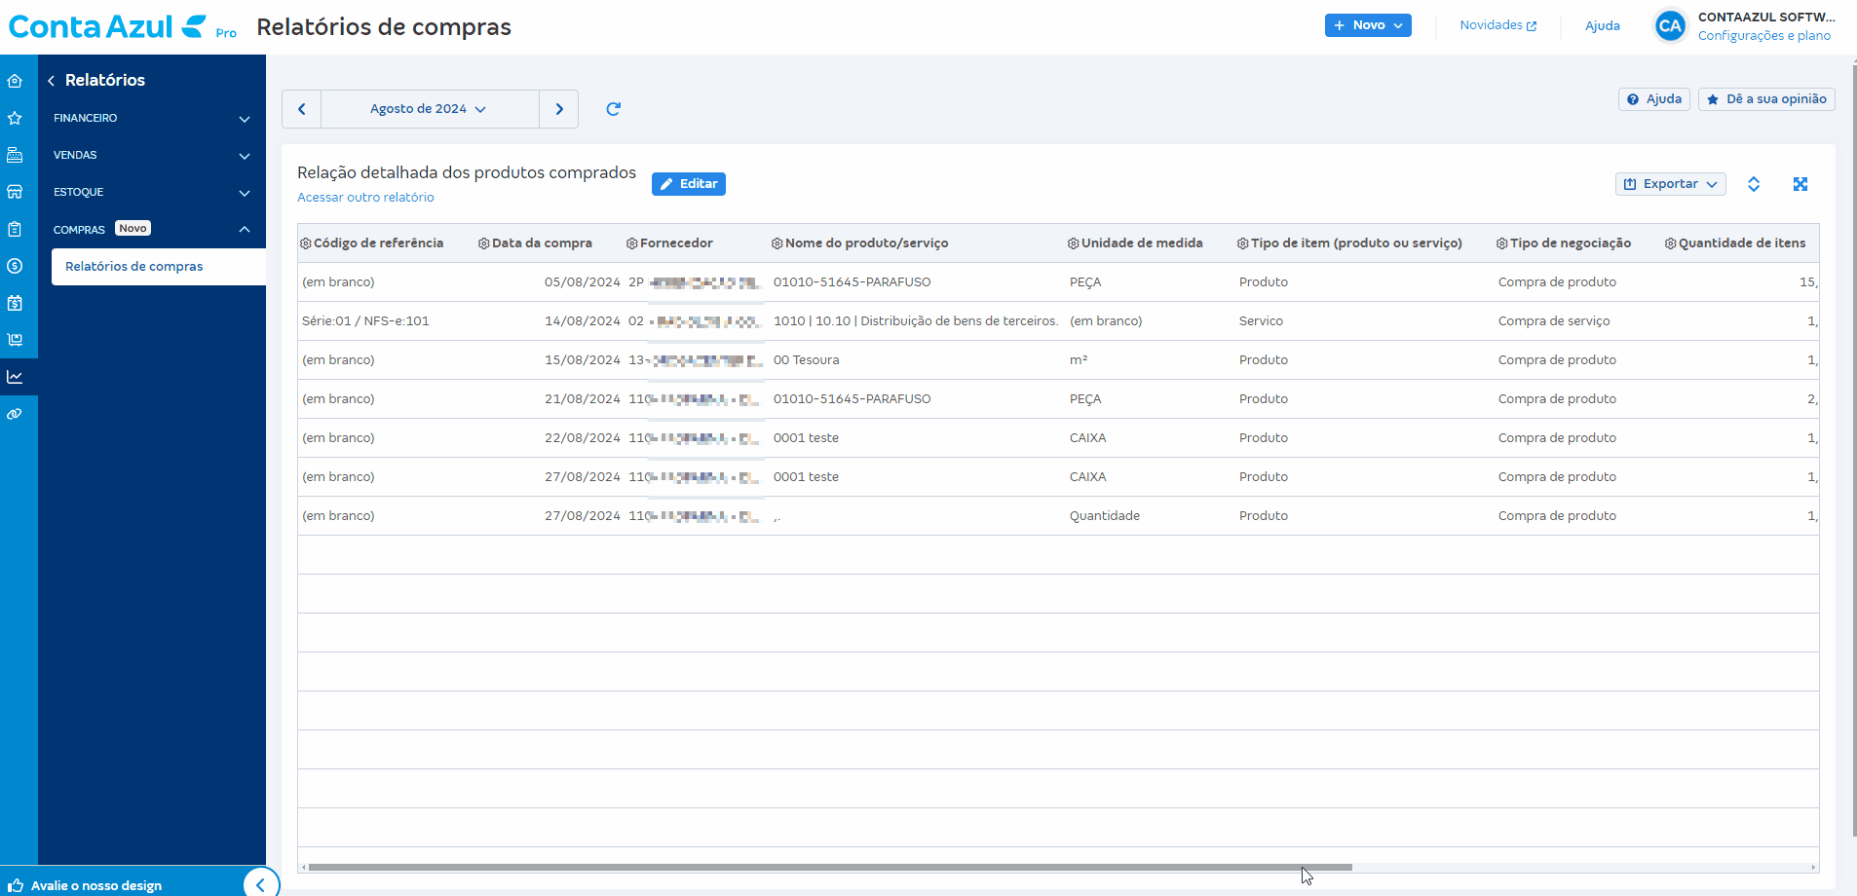Screen dimensions: 1857x896
Task: Click Acessar outro relatório link
Action: pos(365,198)
